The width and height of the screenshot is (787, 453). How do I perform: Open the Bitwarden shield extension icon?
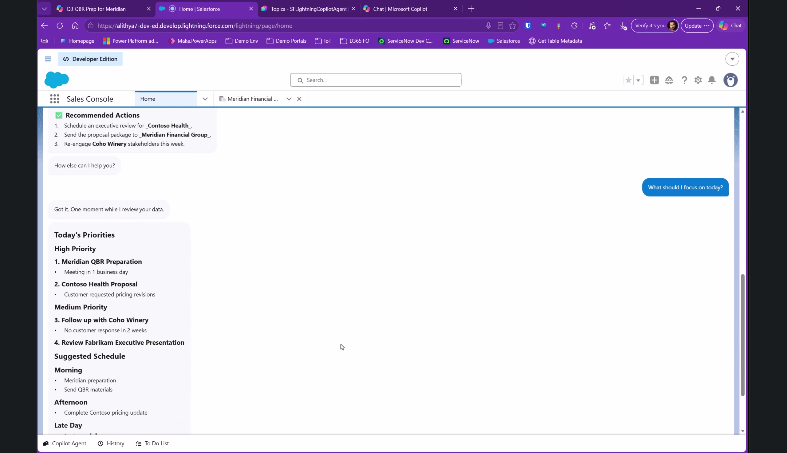528,26
